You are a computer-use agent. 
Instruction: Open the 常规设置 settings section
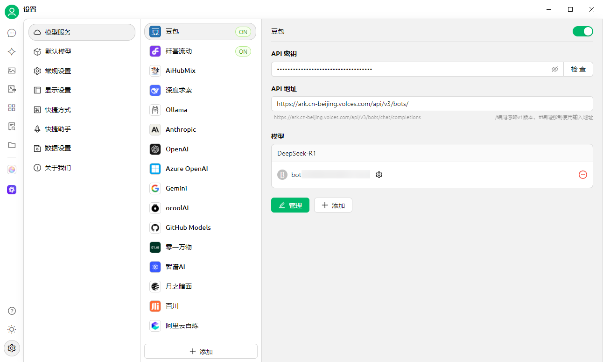coord(82,71)
